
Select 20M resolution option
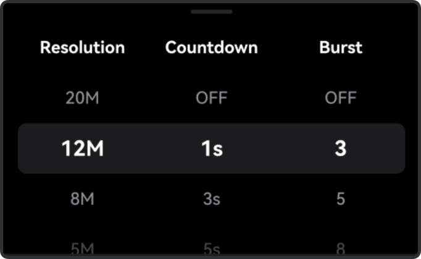point(83,98)
